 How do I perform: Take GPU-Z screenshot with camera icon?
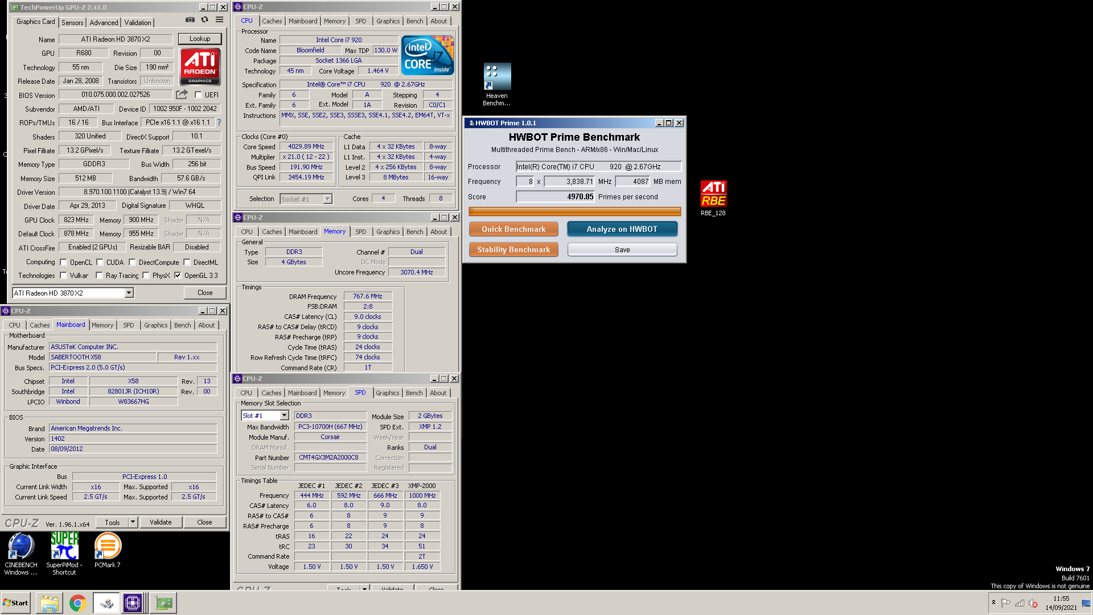tap(190, 20)
